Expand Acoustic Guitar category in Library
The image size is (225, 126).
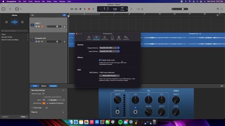click(14, 37)
